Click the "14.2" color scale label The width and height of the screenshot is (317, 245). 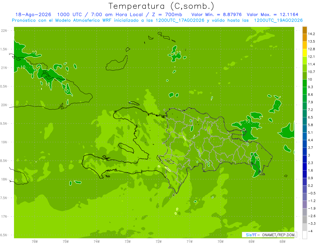312,34
